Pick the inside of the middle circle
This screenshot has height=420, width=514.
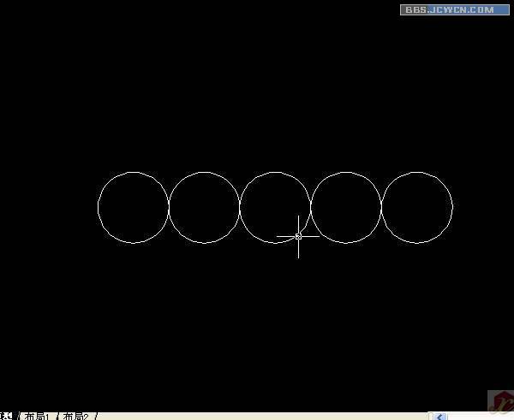(275, 201)
